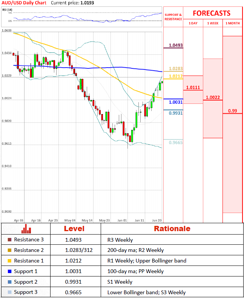Click the Support 3 row label
The image size is (244, 298).
tap(26, 292)
